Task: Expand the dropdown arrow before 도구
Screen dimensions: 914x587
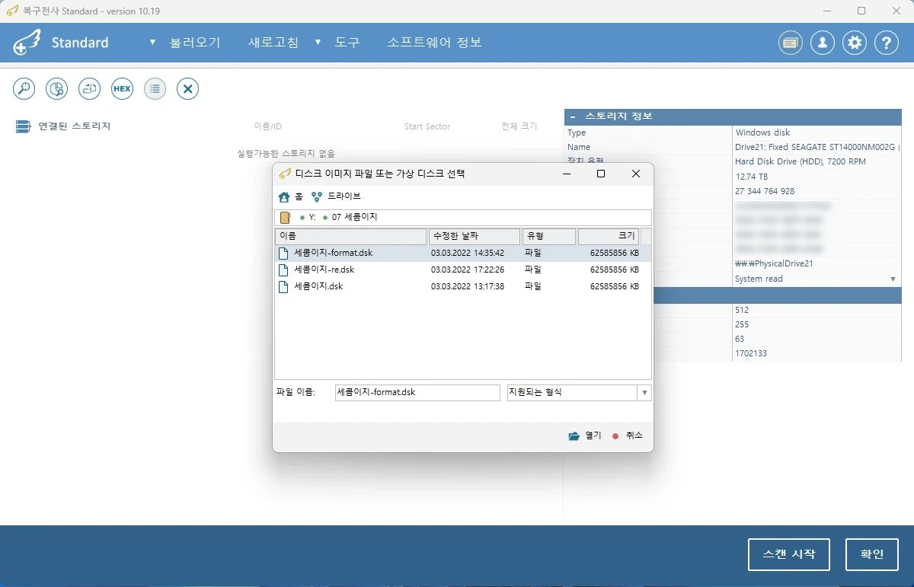Action: point(318,42)
